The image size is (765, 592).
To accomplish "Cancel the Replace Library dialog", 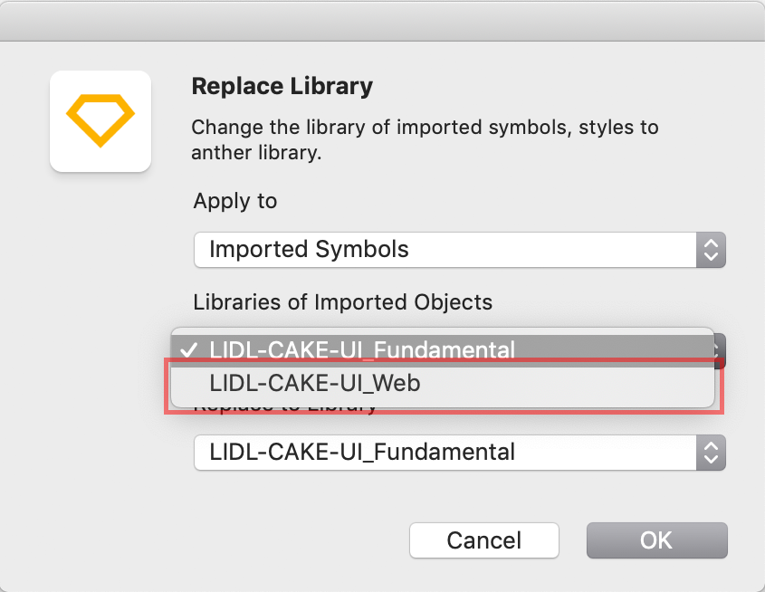I will point(484,540).
